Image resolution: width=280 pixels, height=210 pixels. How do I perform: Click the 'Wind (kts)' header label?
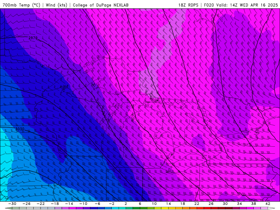[x=56, y=5]
